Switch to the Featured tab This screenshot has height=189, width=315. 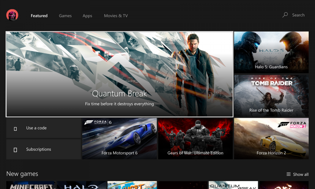click(39, 16)
